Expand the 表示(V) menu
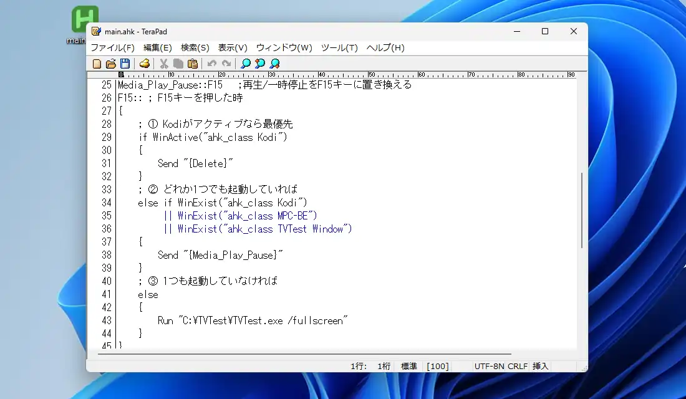Viewport: 686px width, 399px height. point(233,48)
